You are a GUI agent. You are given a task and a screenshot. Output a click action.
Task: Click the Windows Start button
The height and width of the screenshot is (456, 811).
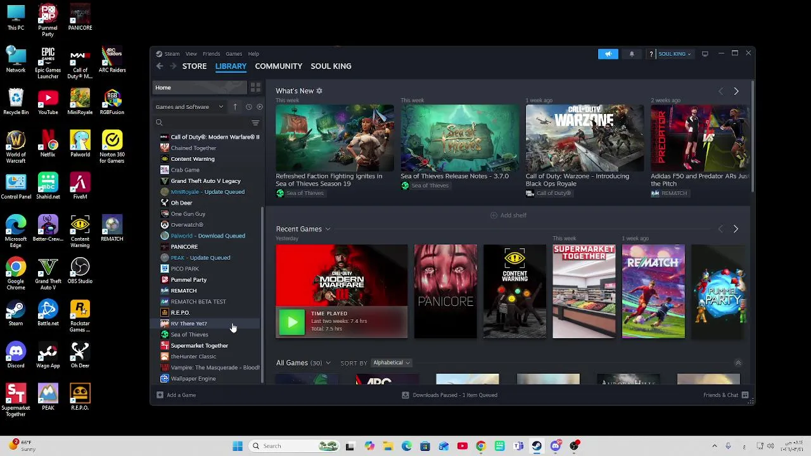point(238,446)
